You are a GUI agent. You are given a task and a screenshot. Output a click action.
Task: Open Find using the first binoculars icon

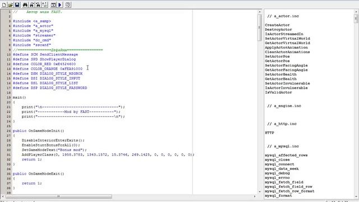coord(25,4)
